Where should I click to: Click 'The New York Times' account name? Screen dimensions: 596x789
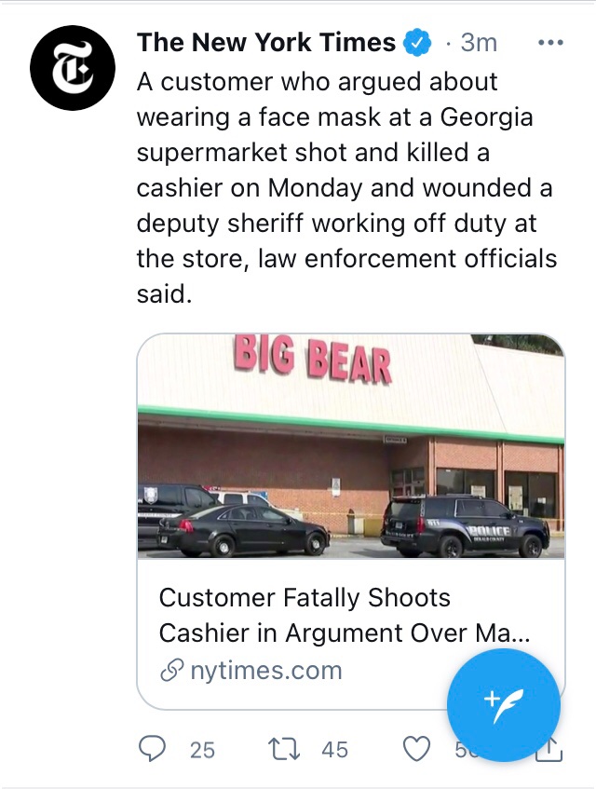pos(266,42)
